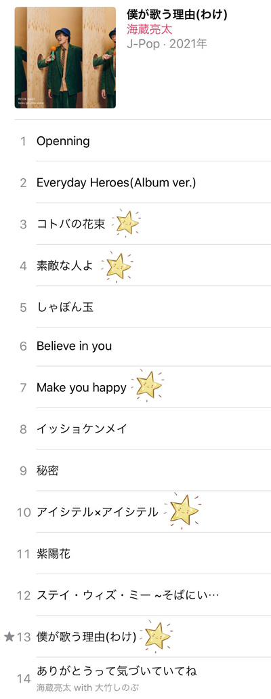Select track 12 ステイ・ウィズ・ミー

point(143,595)
